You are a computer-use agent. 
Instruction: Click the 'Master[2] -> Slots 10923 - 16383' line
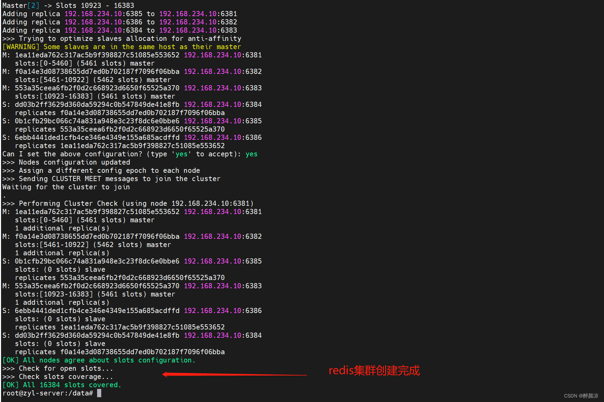[x=68, y=5]
